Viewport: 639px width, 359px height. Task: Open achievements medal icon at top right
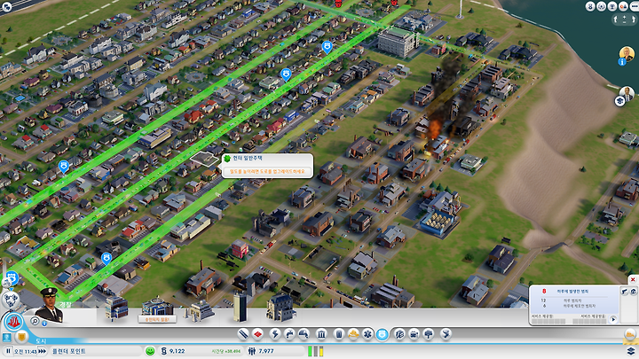pos(590,6)
